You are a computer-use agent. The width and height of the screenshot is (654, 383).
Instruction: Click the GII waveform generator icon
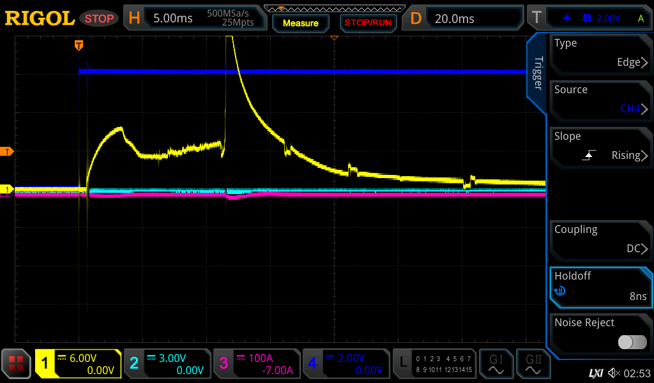click(x=533, y=364)
